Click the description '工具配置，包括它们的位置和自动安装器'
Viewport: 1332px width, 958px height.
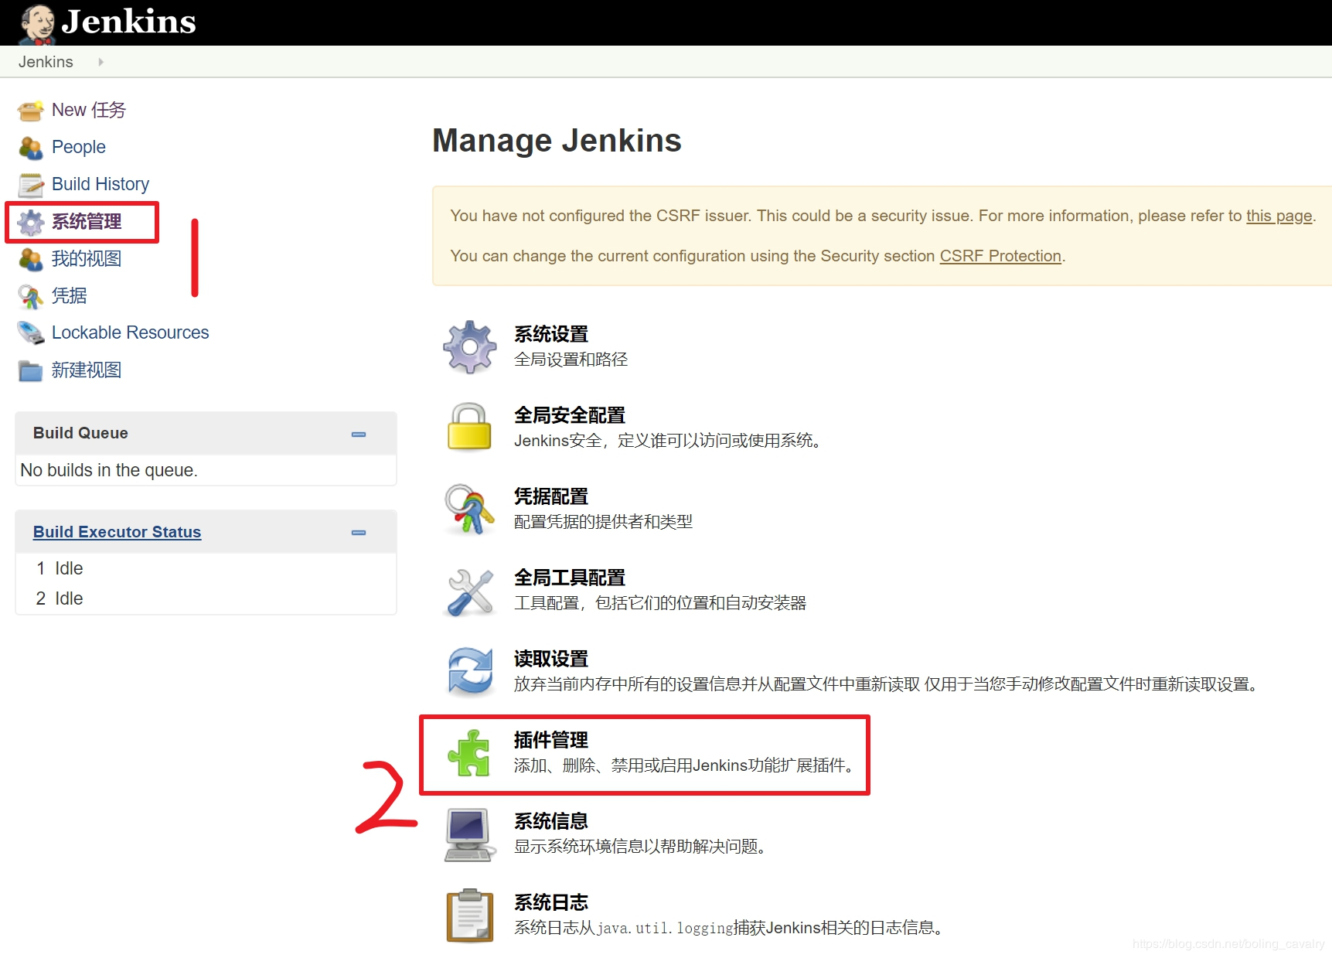660,603
